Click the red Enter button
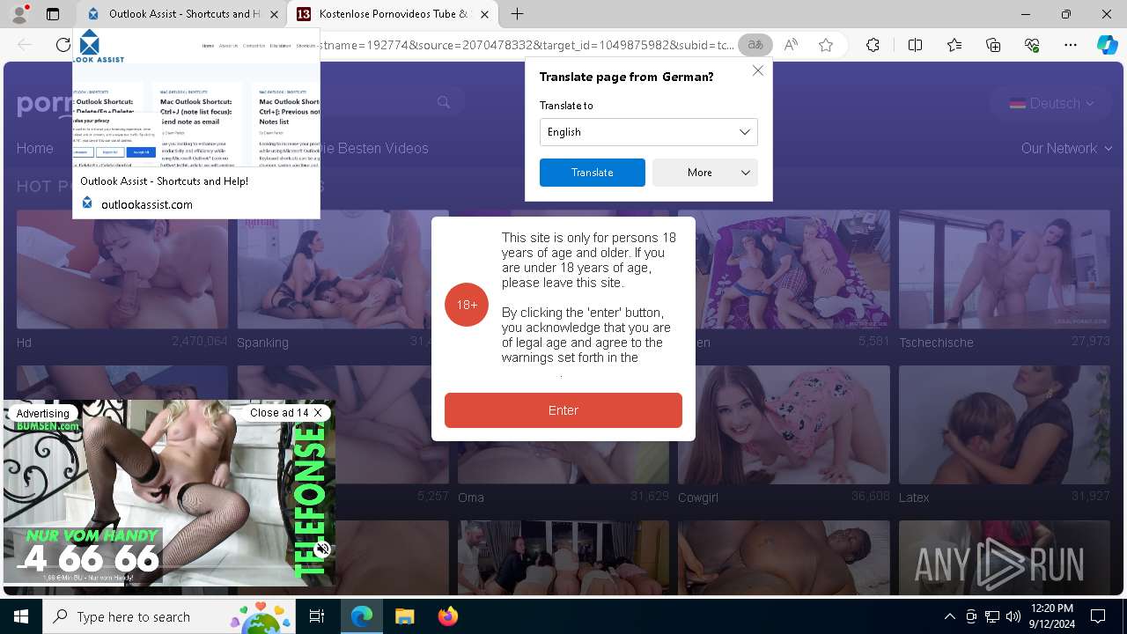Image resolution: width=1127 pixels, height=634 pixels. tap(563, 410)
